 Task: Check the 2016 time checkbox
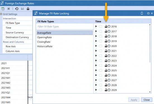click(101, 26)
